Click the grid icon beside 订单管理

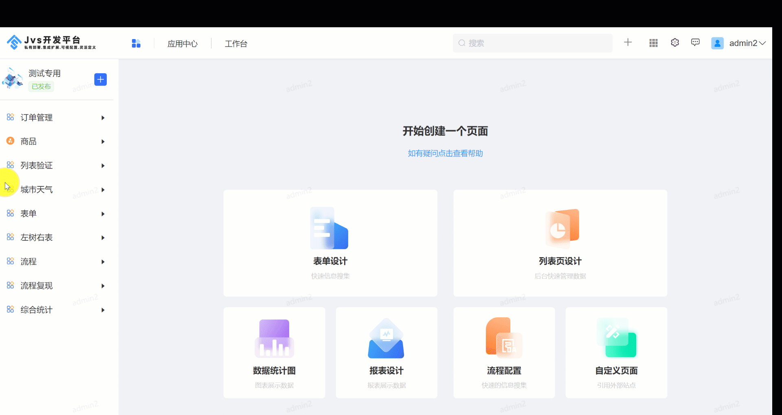click(10, 117)
